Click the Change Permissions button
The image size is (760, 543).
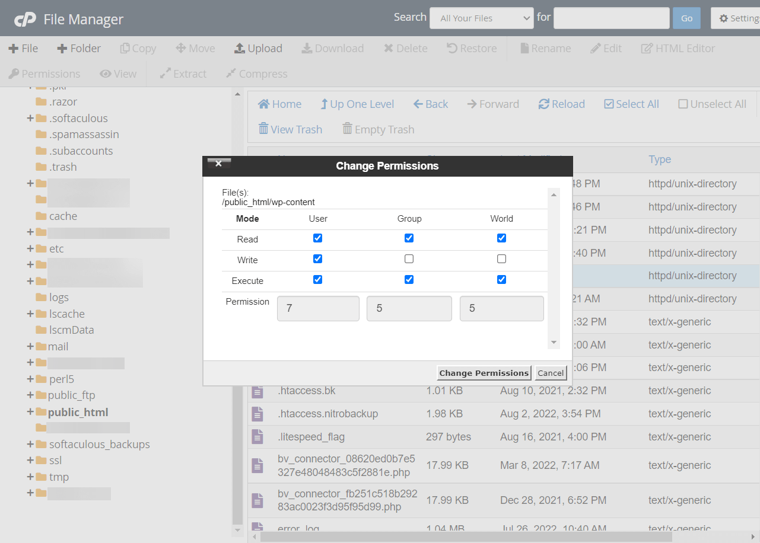[484, 373]
